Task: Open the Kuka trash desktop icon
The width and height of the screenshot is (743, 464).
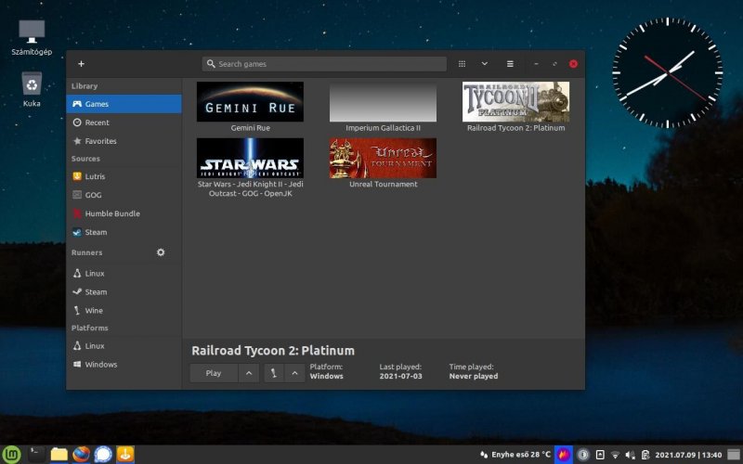Action: (x=32, y=89)
